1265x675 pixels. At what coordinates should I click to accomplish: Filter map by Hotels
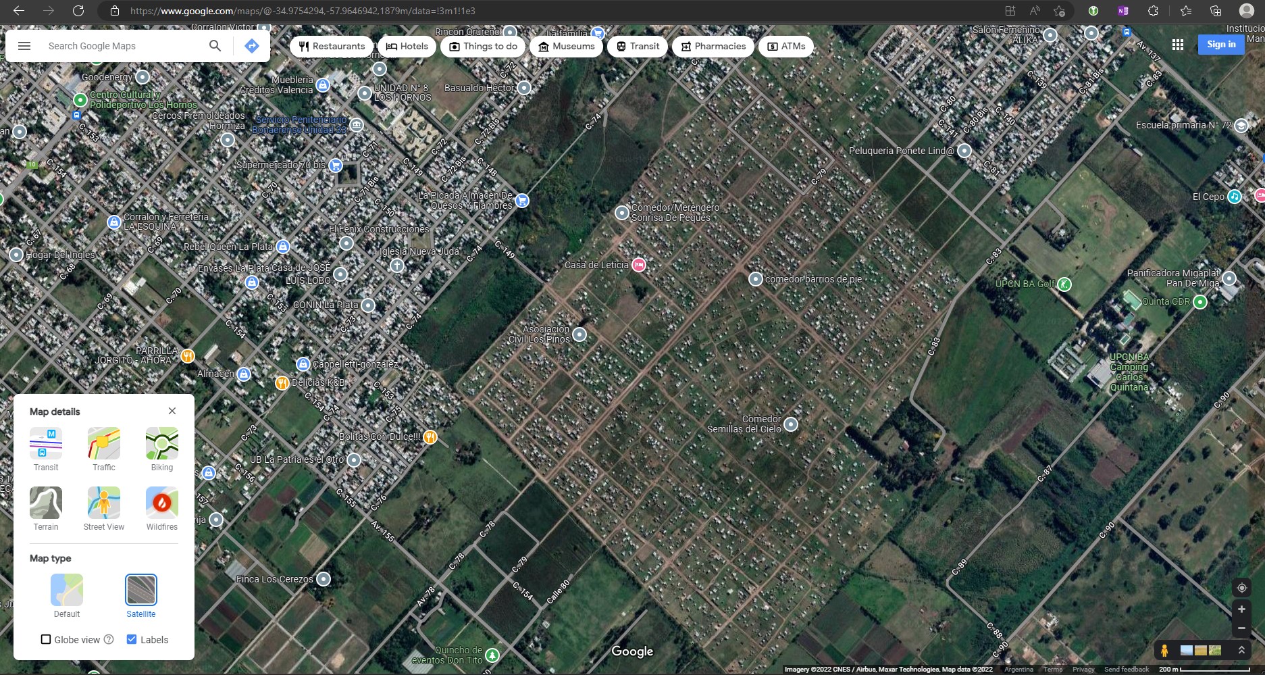(x=407, y=46)
